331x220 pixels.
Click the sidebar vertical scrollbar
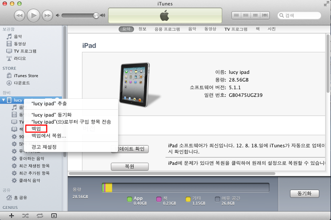(65, 91)
